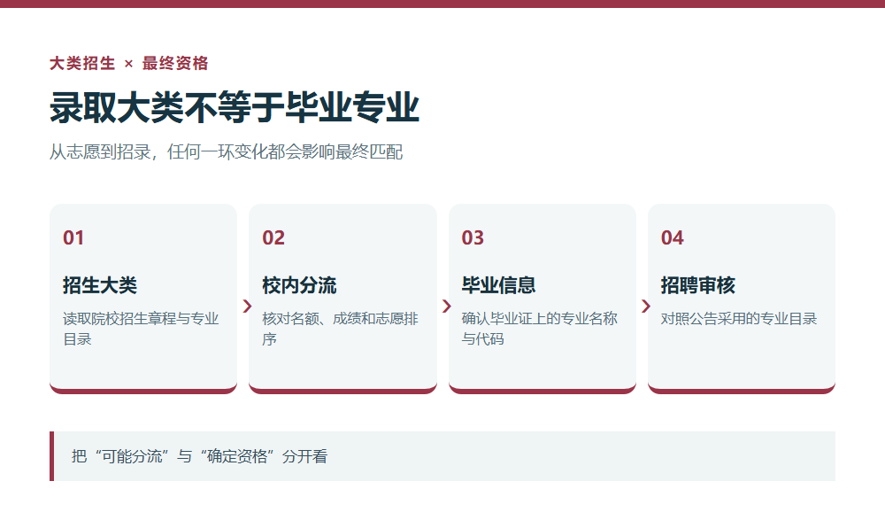Select the 招生大类 card heading
Image resolution: width=885 pixels, height=520 pixels.
100,285
